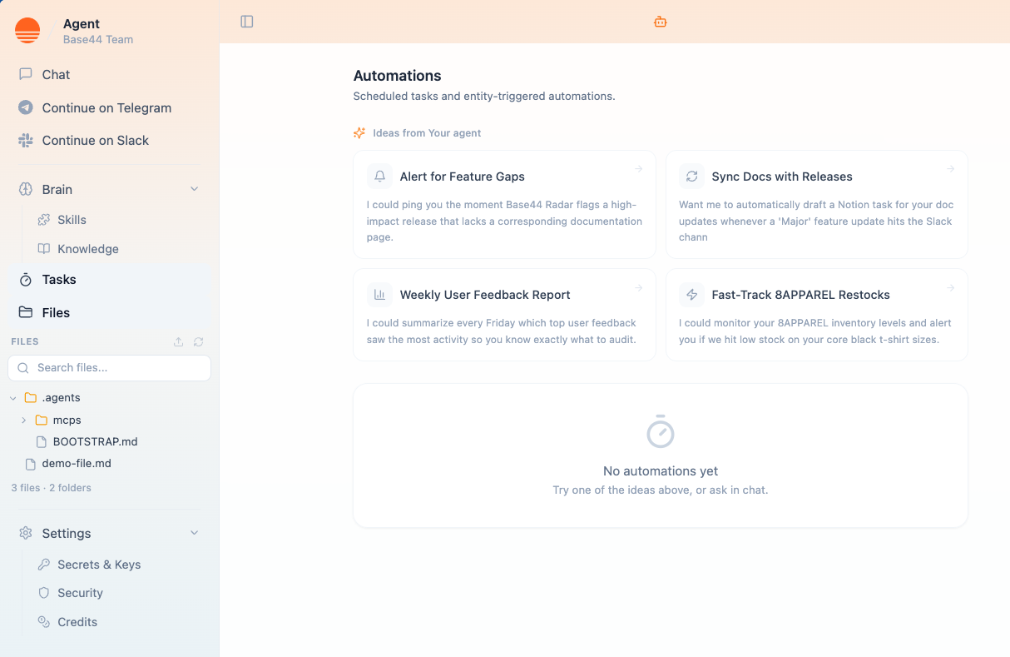Collapse the sidebar with the panel icon

(246, 22)
